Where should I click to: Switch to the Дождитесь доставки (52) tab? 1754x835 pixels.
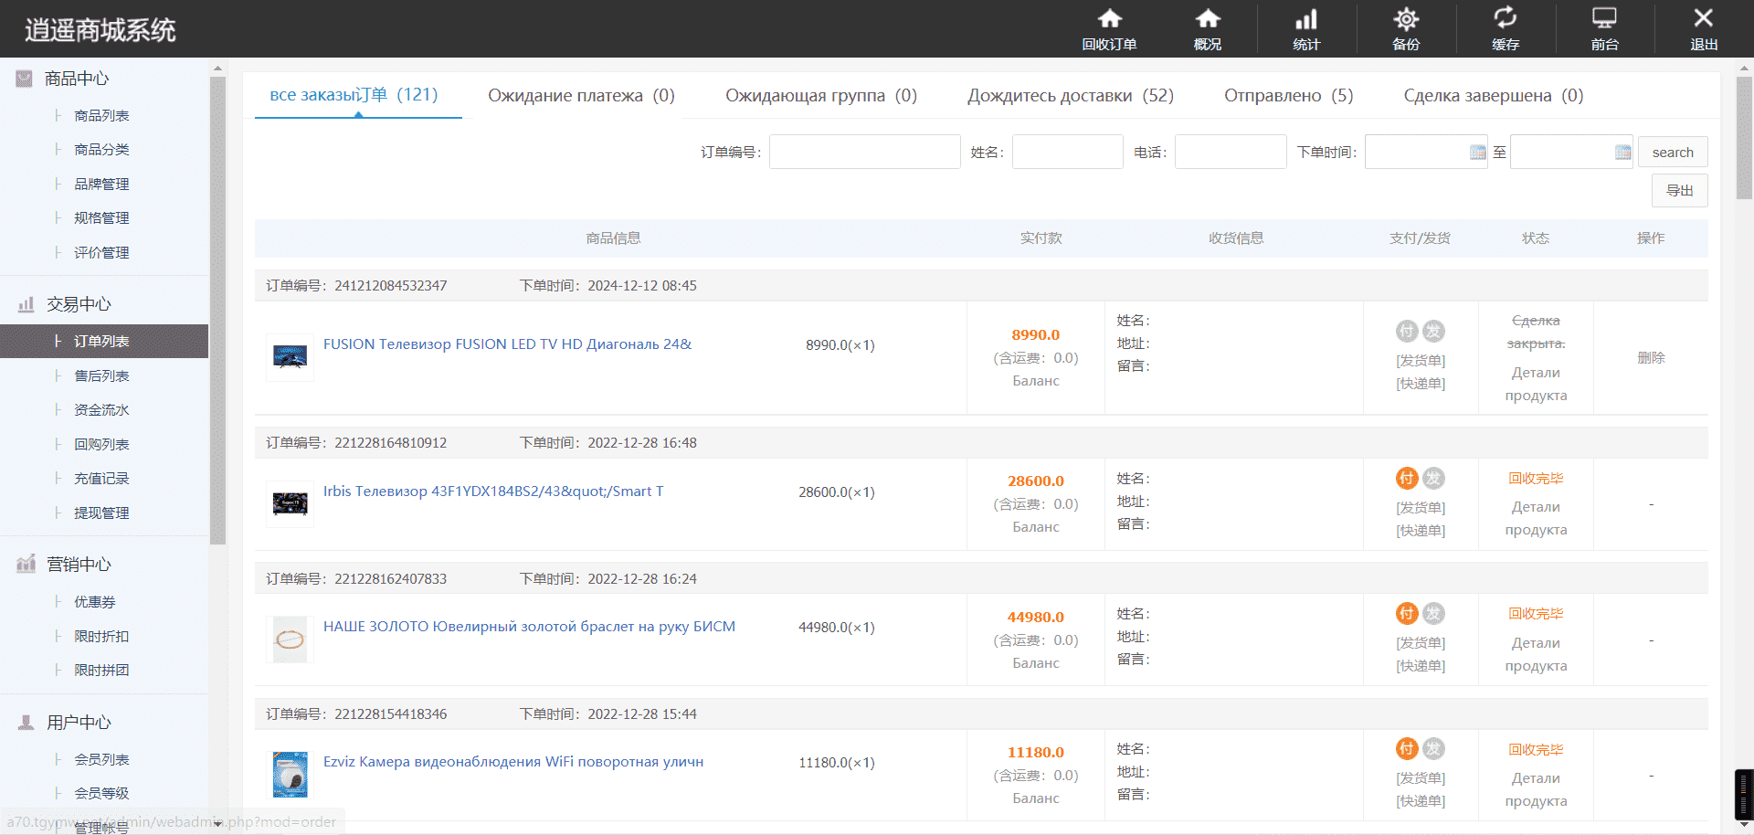click(x=1071, y=96)
